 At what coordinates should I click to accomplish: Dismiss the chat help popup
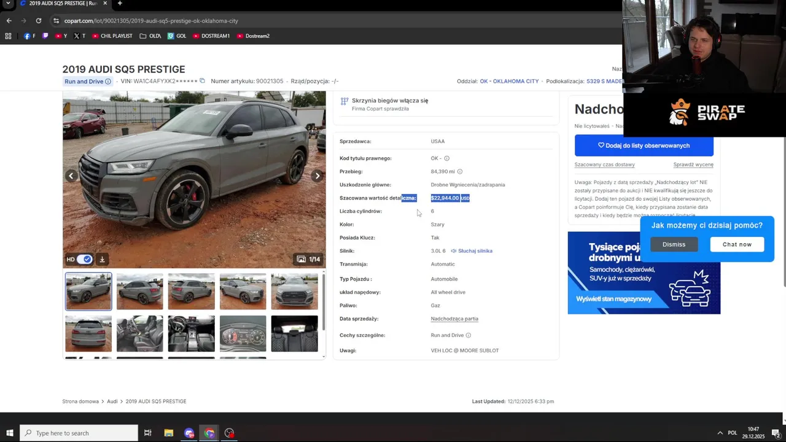click(x=674, y=244)
